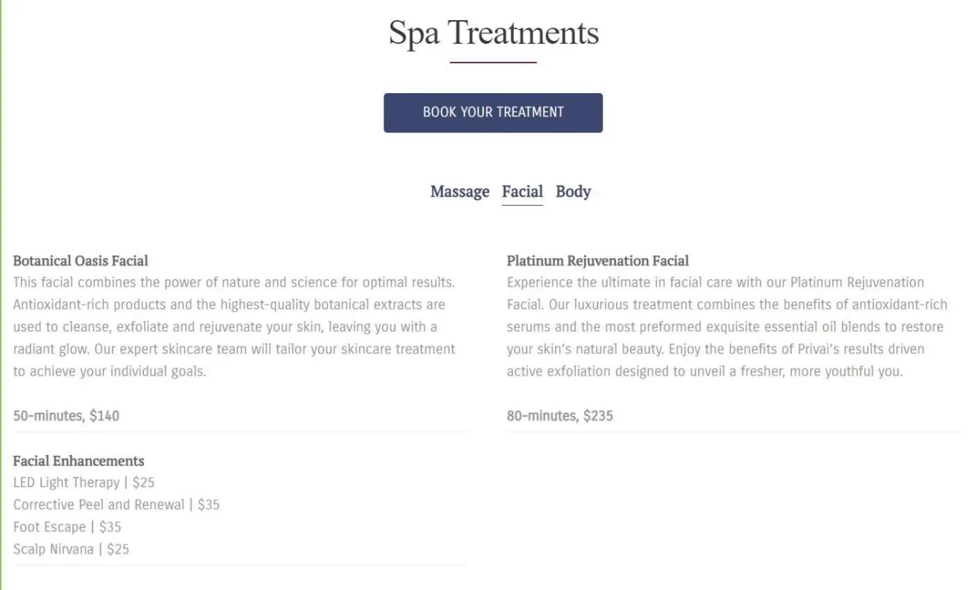977x590 pixels.
Task: Select the LED Light Therapy enhancement
Action: point(83,482)
